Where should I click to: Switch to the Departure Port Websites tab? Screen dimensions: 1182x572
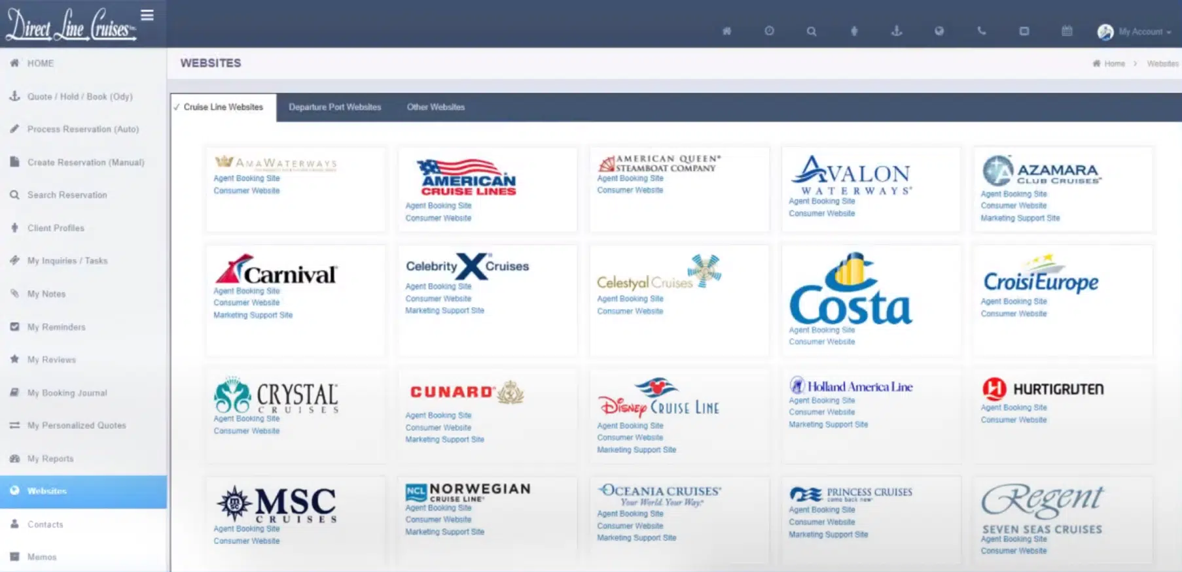334,107
